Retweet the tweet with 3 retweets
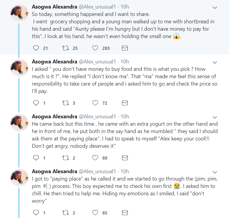Image resolution: width=229 pixels, height=218 pixels. pyautogui.click(x=64, y=103)
